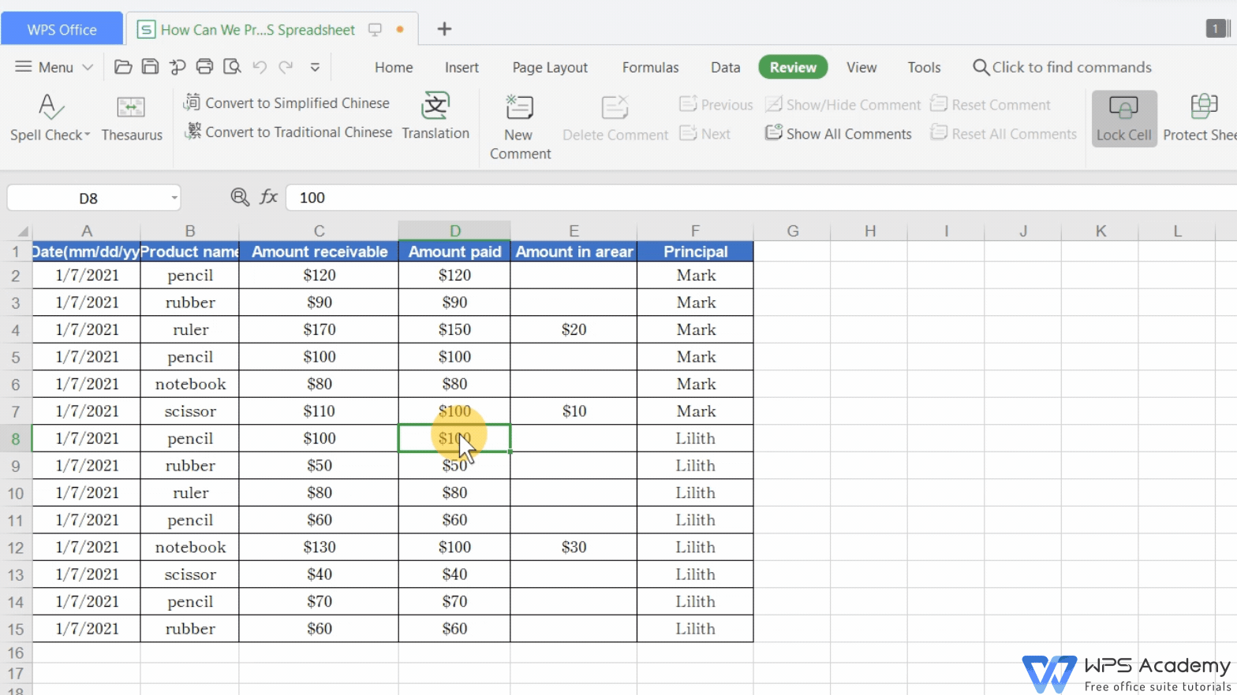Select column D header
Viewport: 1237px width, 695px height.
pos(454,231)
